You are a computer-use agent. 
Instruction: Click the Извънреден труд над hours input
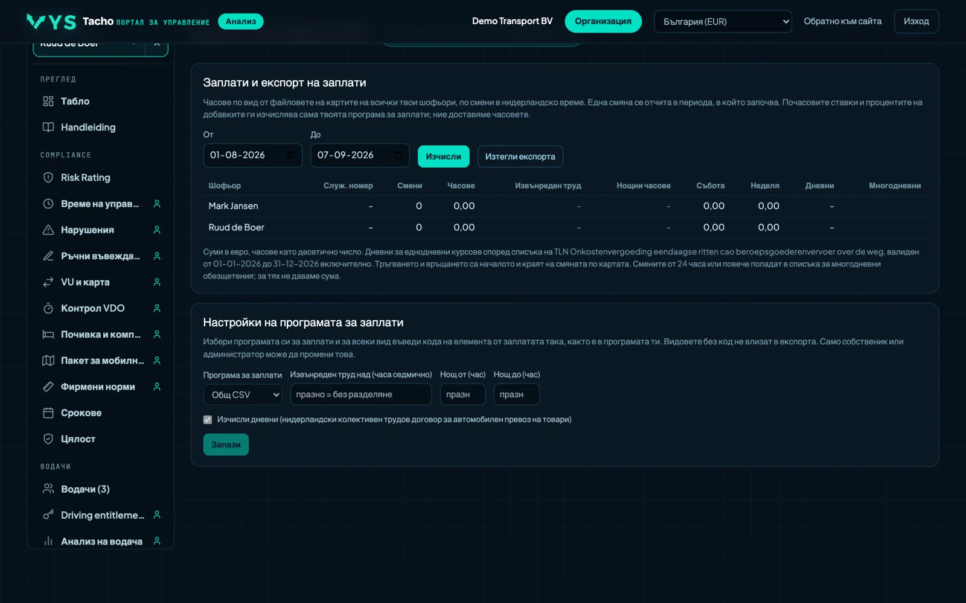tap(361, 394)
